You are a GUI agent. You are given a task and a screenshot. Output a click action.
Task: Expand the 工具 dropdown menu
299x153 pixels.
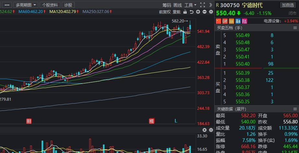point(190,5)
